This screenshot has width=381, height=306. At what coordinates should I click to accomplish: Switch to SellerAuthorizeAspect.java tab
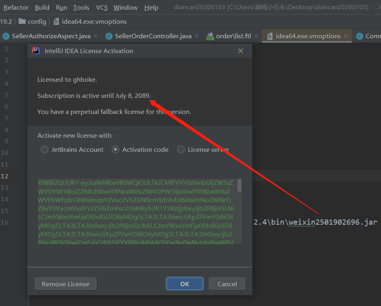point(51,36)
